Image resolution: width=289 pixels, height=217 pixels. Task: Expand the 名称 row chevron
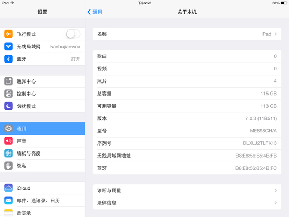[275, 34]
